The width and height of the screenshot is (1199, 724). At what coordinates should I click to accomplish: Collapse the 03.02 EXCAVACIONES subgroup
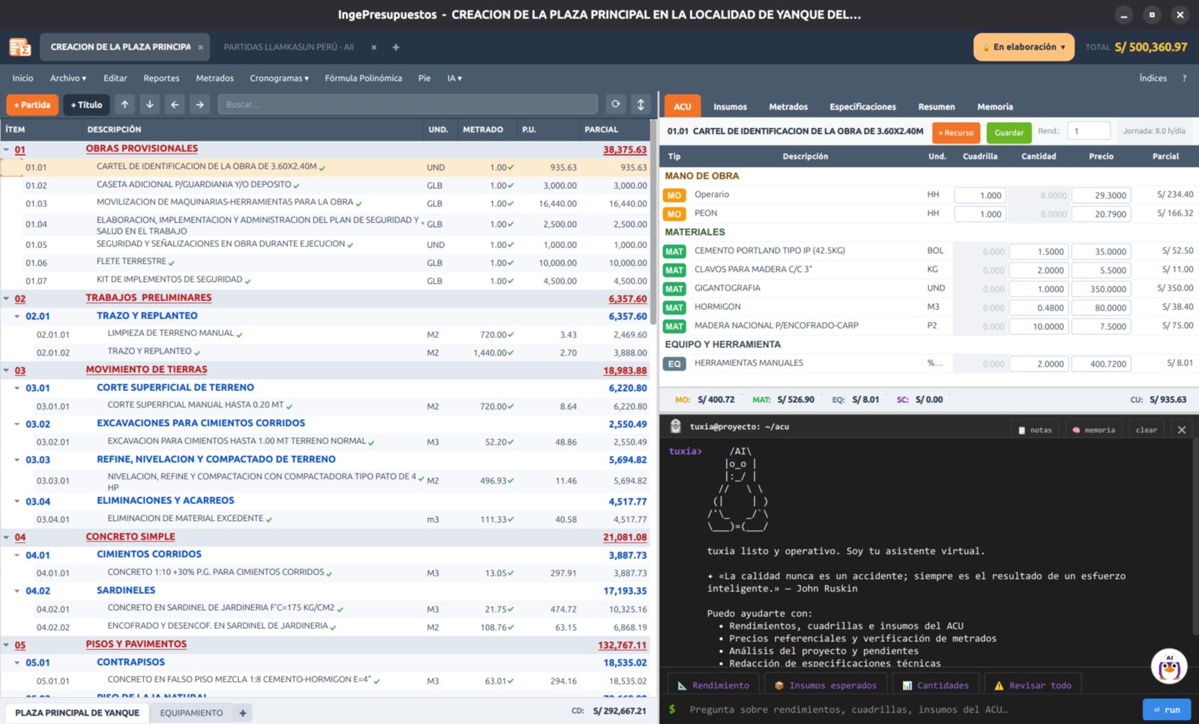point(17,425)
